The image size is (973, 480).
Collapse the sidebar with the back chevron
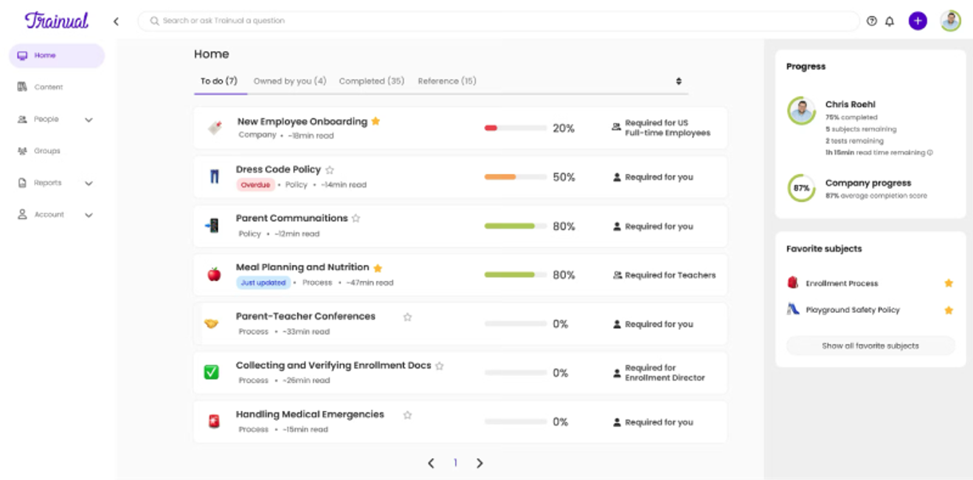click(116, 21)
